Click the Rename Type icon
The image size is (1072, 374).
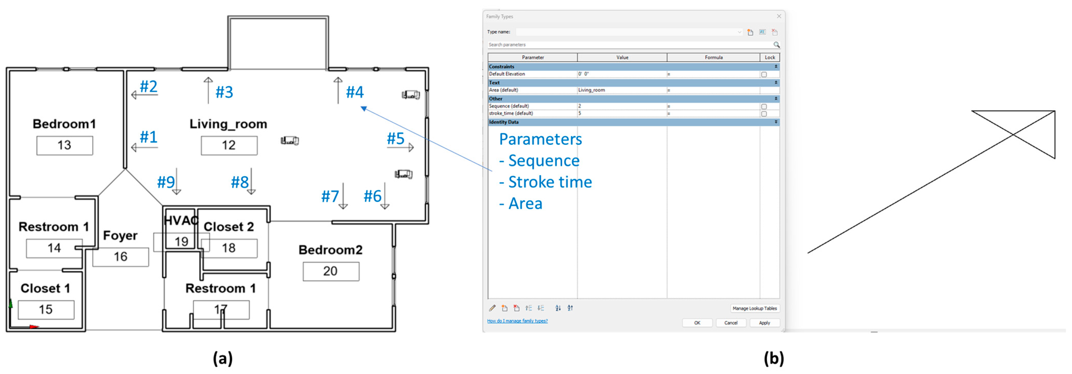pyautogui.click(x=762, y=32)
